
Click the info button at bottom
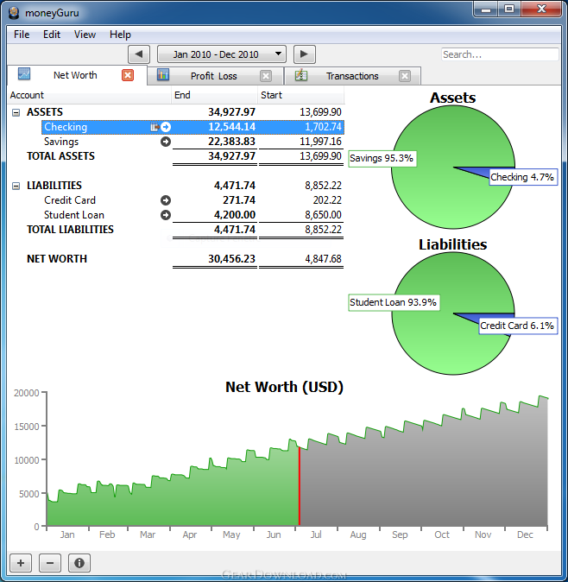[x=79, y=563]
